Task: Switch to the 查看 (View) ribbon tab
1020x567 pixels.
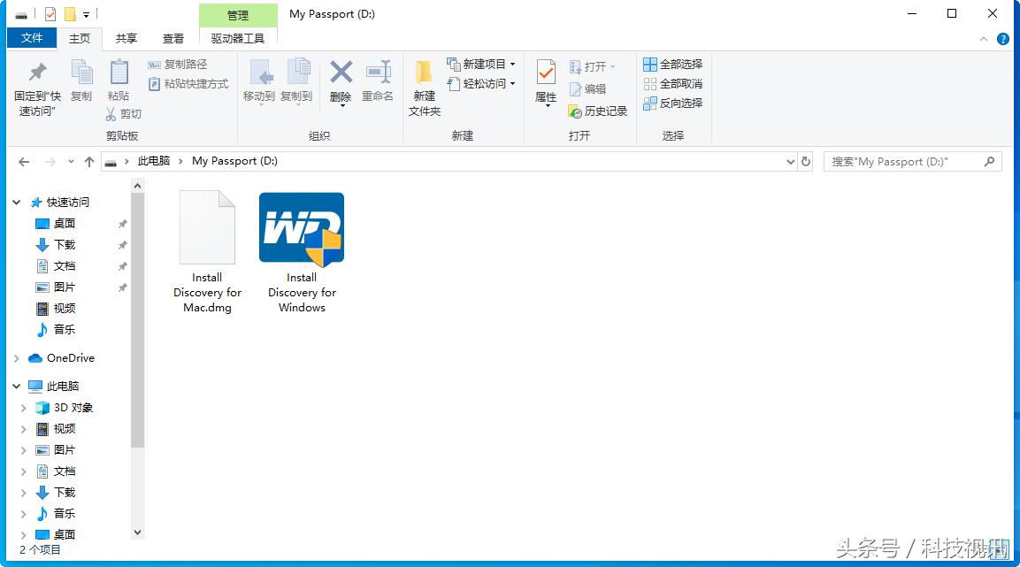Action: (172, 38)
